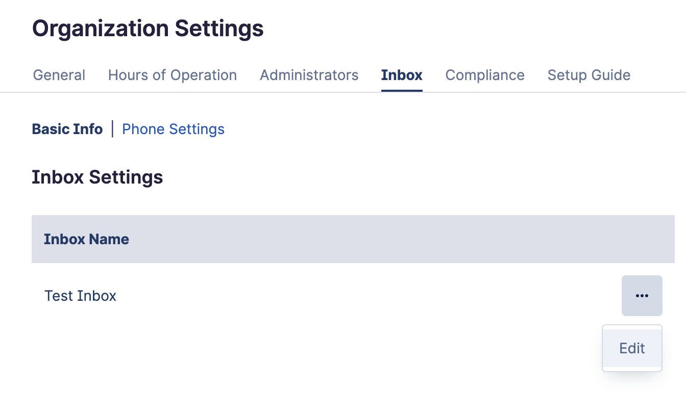Open the Hours of Operation tab
The height and width of the screenshot is (415, 686).
(x=173, y=75)
